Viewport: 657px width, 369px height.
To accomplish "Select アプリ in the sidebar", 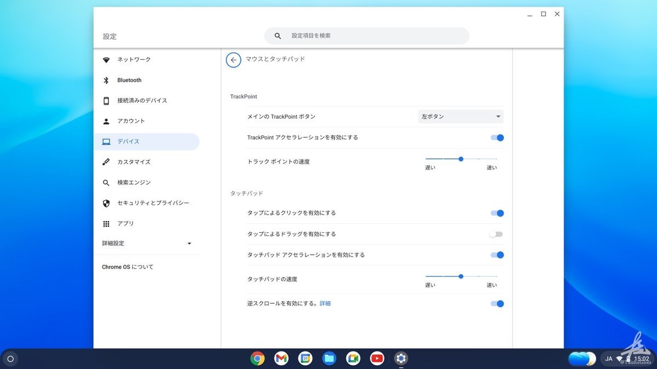I will [x=147, y=224].
